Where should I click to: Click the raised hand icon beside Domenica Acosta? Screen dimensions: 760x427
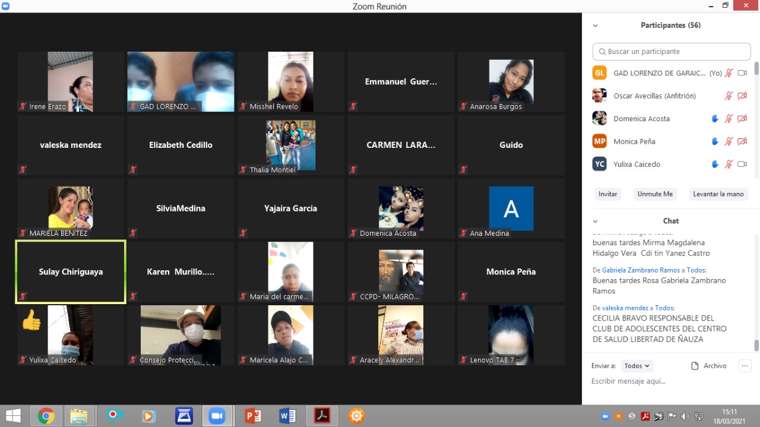point(715,119)
